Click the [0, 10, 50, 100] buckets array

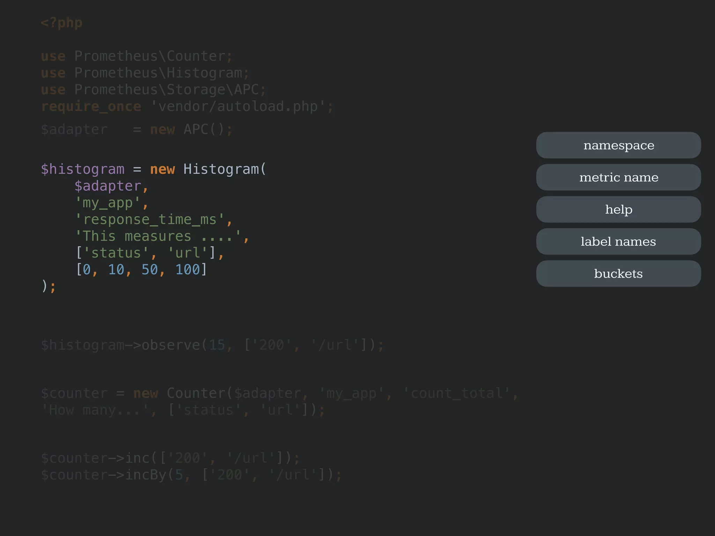pos(141,270)
